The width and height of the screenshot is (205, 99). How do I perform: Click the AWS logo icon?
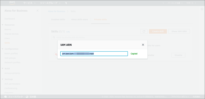pyautogui.click(x=12, y=3)
